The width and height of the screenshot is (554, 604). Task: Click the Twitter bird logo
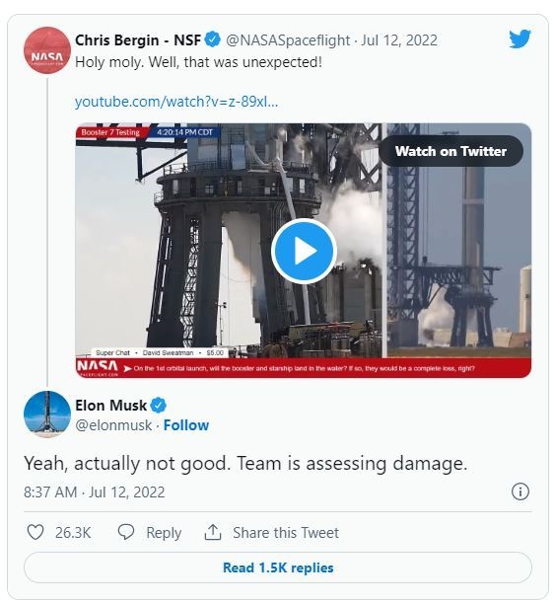[519, 38]
